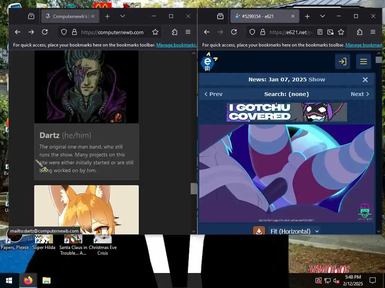
Task: Go back in the computernewb window
Action: 18,32
